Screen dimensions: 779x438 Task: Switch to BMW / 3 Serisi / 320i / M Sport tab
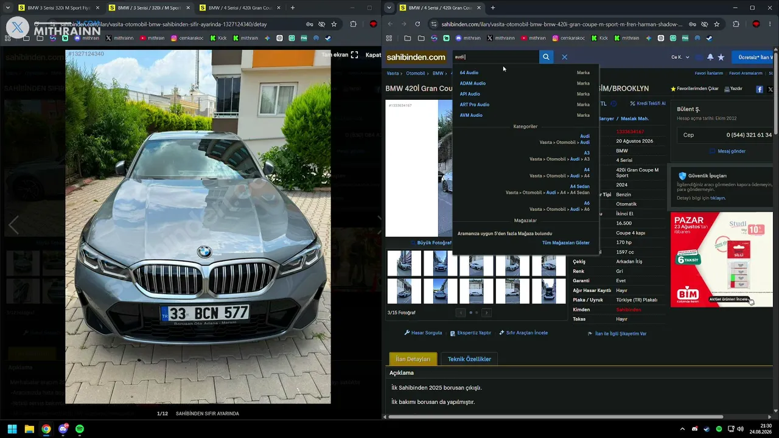(149, 8)
